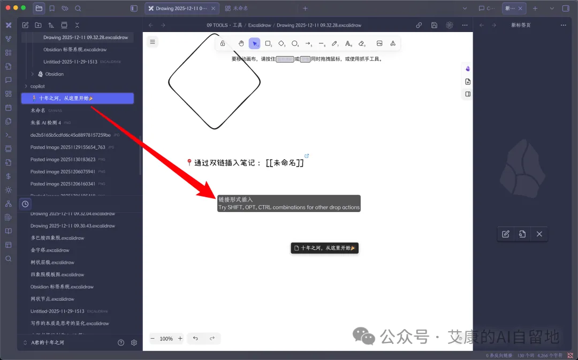Expand the copilot folder
This screenshot has width=578, height=360.
click(26, 86)
